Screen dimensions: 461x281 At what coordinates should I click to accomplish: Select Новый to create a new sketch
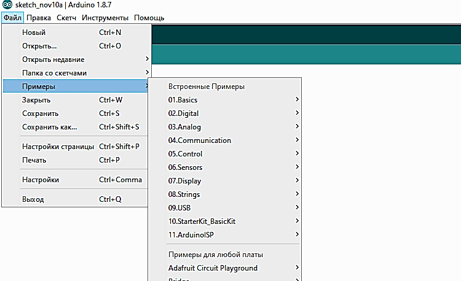(34, 33)
